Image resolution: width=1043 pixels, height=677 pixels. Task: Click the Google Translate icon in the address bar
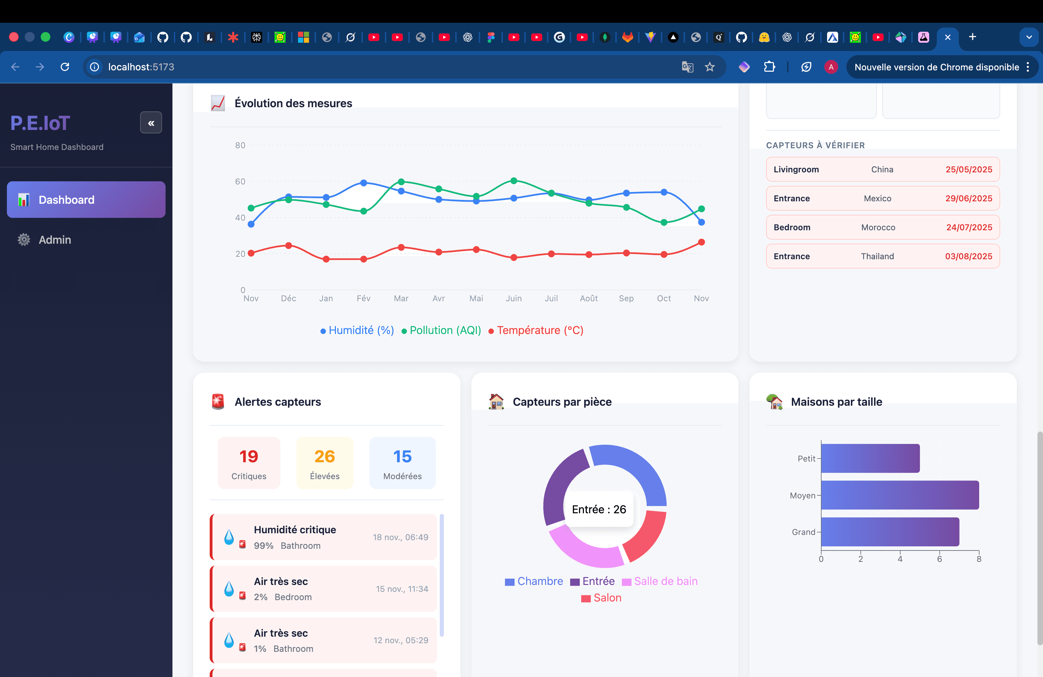[687, 67]
